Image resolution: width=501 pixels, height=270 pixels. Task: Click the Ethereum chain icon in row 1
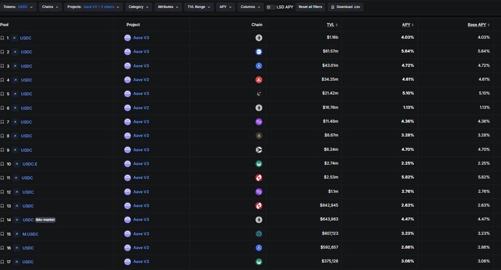click(x=259, y=38)
